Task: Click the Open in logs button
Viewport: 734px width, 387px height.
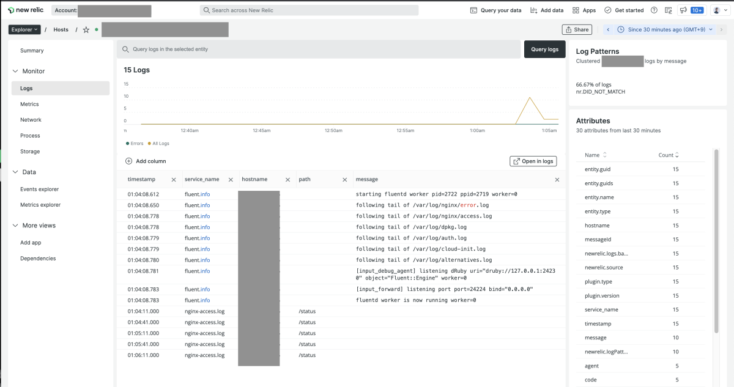Action: coord(533,161)
